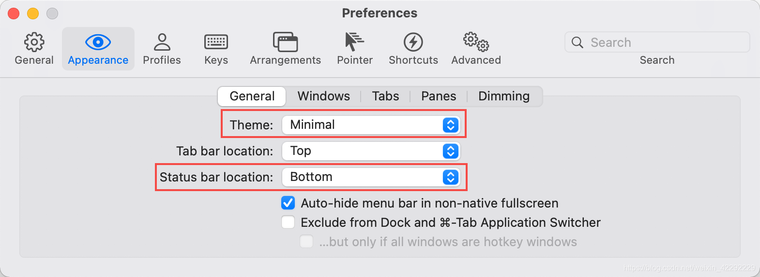Viewport: 760px width, 277px height.
Task: Switch to the Windows tab
Action: point(323,96)
